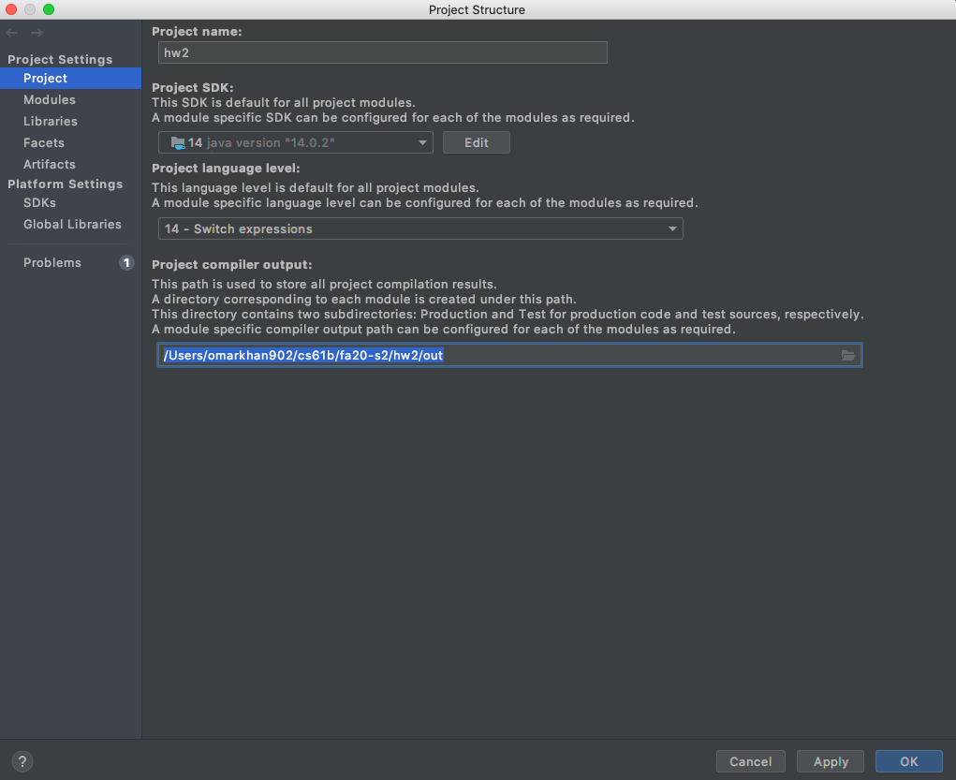Go to the SDKs platform settings
The width and height of the screenshot is (956, 780).
pyautogui.click(x=39, y=202)
